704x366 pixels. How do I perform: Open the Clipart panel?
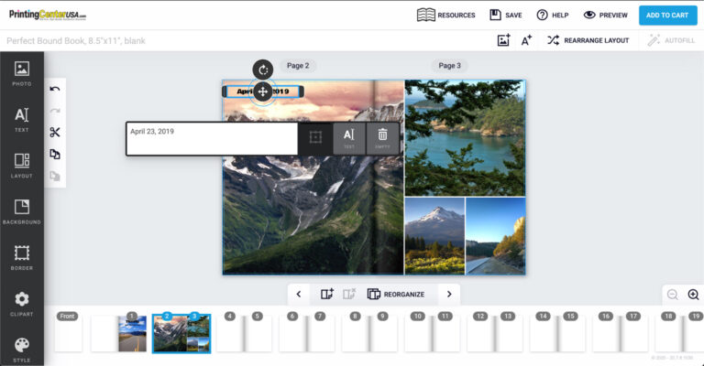(22, 304)
